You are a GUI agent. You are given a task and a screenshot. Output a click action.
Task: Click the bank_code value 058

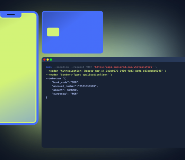point(74,82)
